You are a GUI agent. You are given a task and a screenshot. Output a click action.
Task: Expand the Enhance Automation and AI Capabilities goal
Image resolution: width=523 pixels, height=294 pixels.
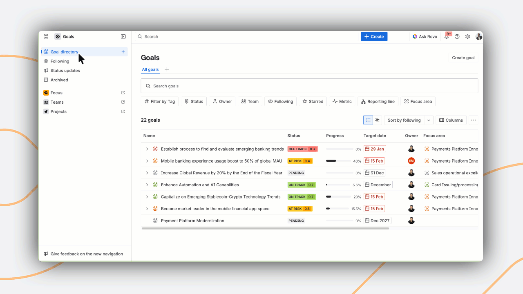(147, 185)
